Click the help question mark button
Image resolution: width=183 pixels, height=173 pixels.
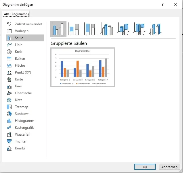click(x=163, y=4)
